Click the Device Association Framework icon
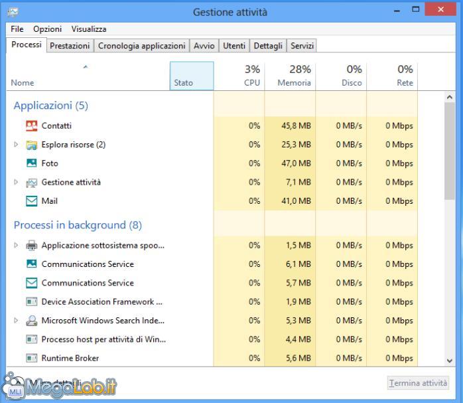 pyautogui.click(x=32, y=302)
